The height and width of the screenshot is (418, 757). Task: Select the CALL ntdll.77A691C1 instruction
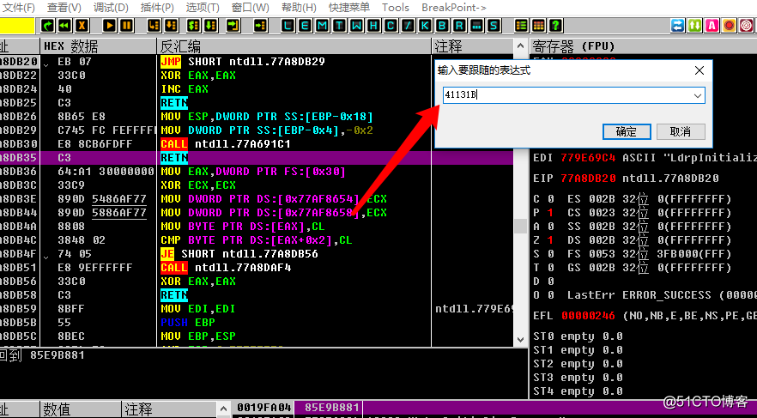pos(225,144)
